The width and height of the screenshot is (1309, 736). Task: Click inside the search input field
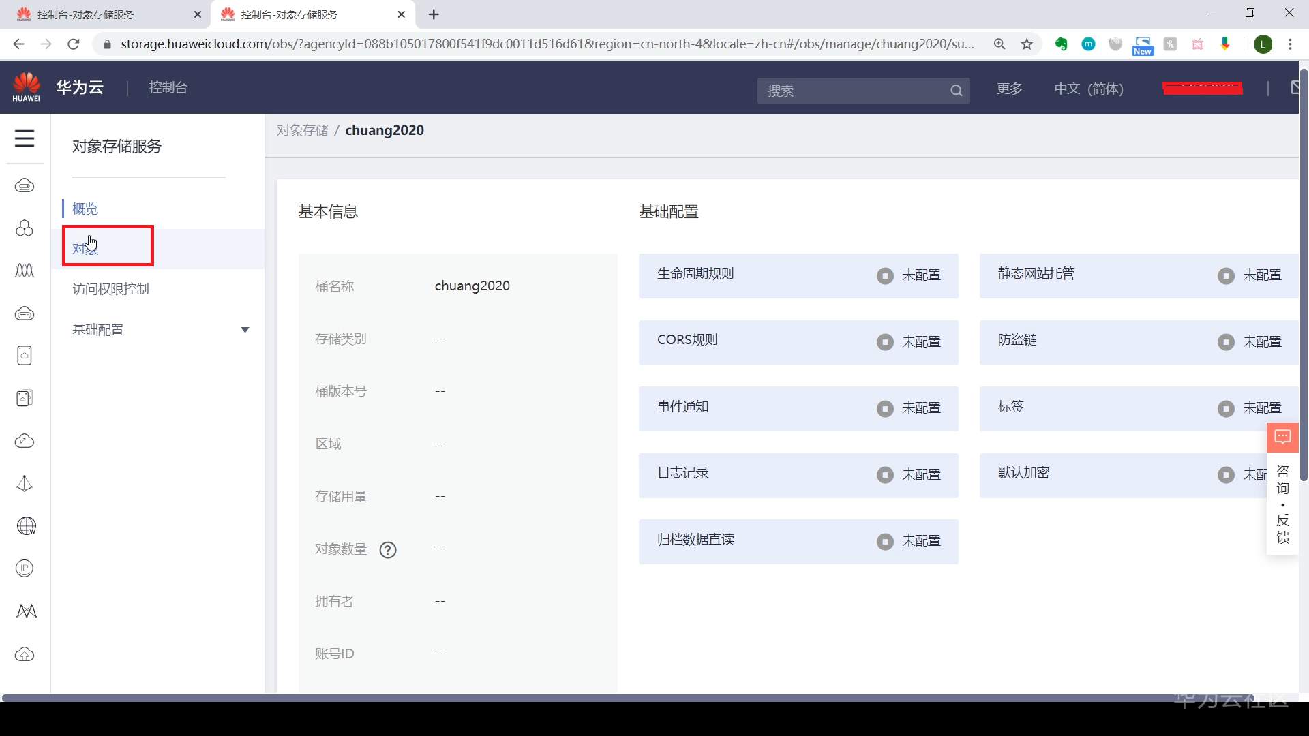click(852, 90)
